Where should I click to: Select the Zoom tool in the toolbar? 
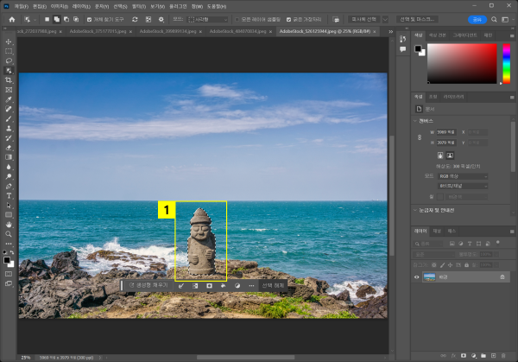tap(9, 233)
